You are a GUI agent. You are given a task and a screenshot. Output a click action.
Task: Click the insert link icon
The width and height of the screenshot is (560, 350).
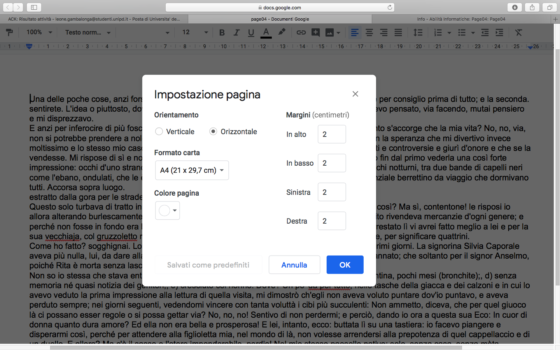(301, 33)
